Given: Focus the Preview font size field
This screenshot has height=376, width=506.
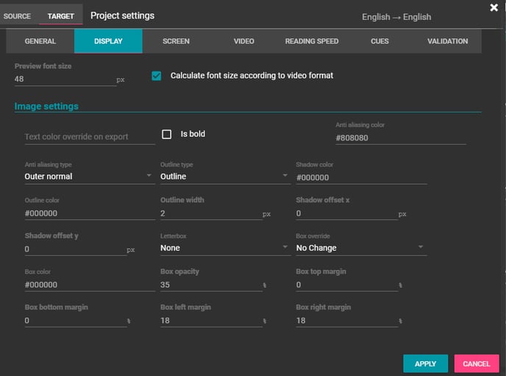Looking at the screenshot, I should pyautogui.click(x=65, y=79).
